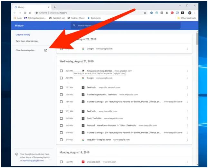Click the info icon next to Google Account notice
The width and height of the screenshot is (208, 168).
pos(16,154)
